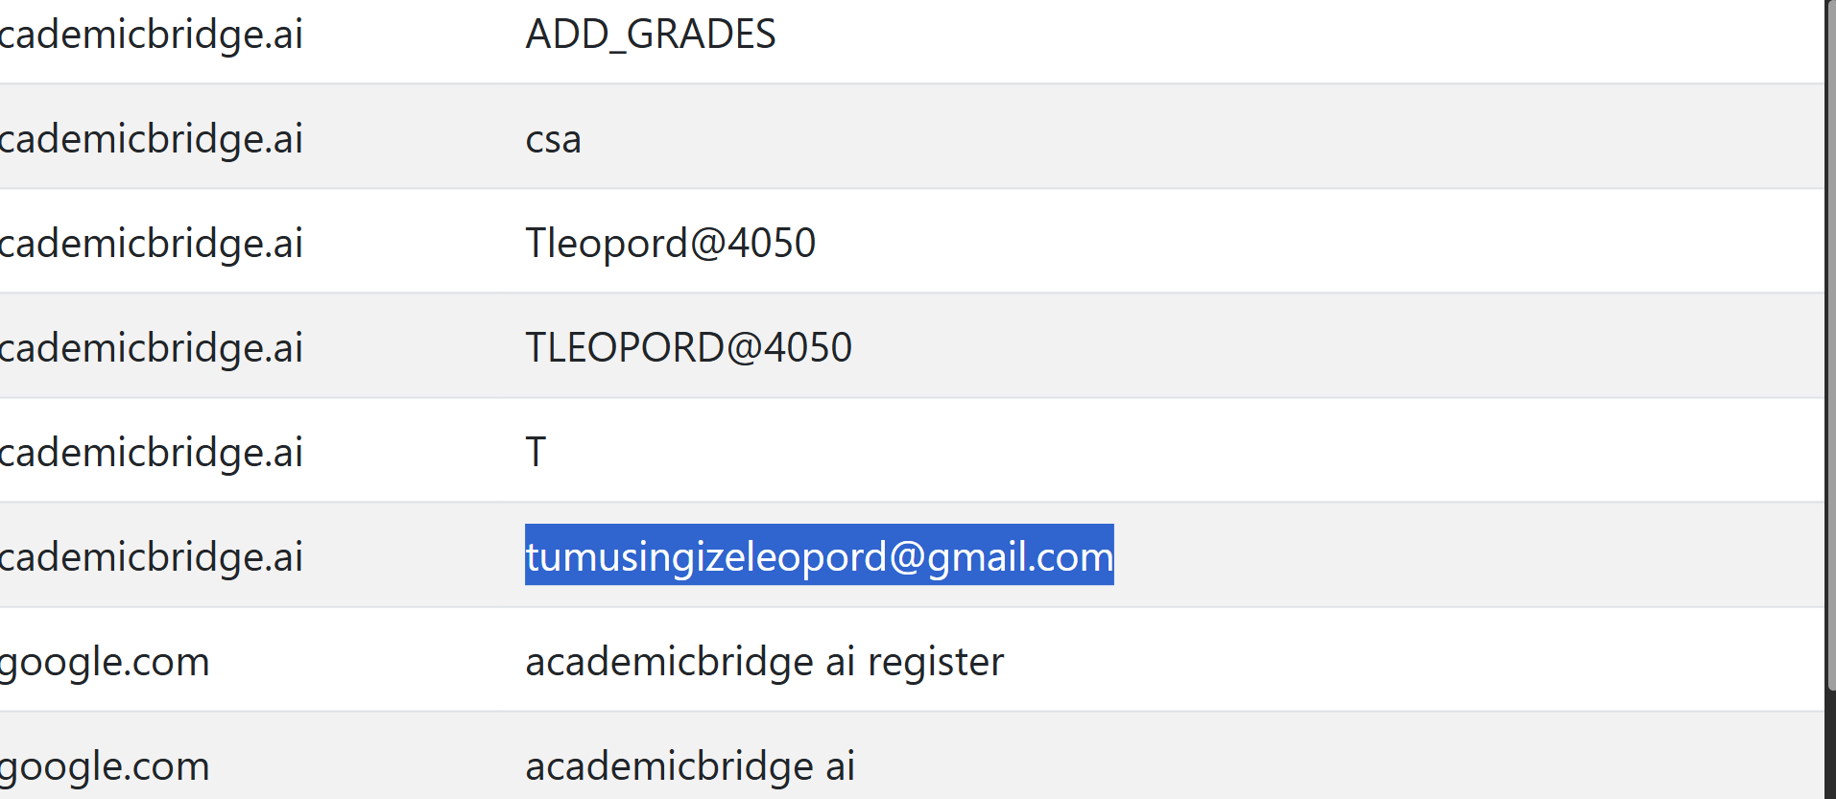Click google.com in the register query row

pos(105,662)
